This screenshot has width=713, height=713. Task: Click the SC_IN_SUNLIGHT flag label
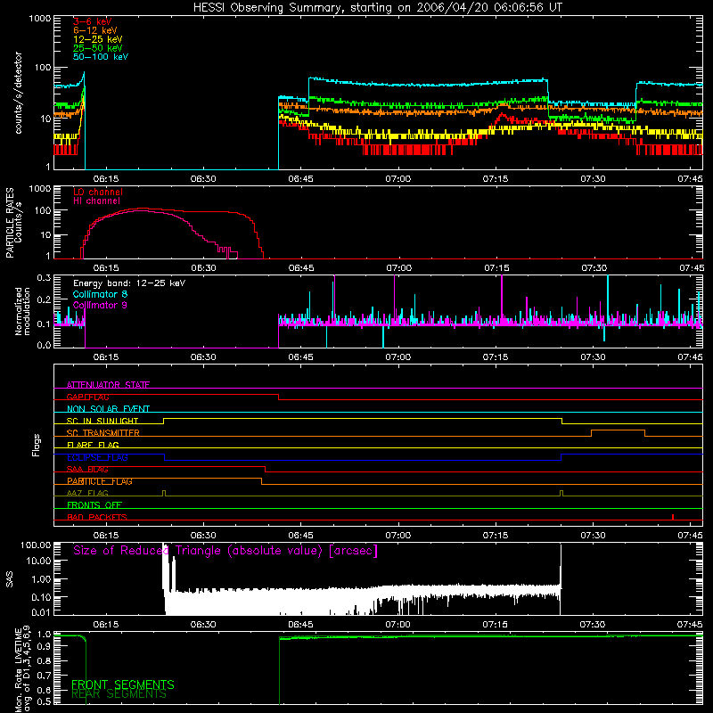[102, 421]
